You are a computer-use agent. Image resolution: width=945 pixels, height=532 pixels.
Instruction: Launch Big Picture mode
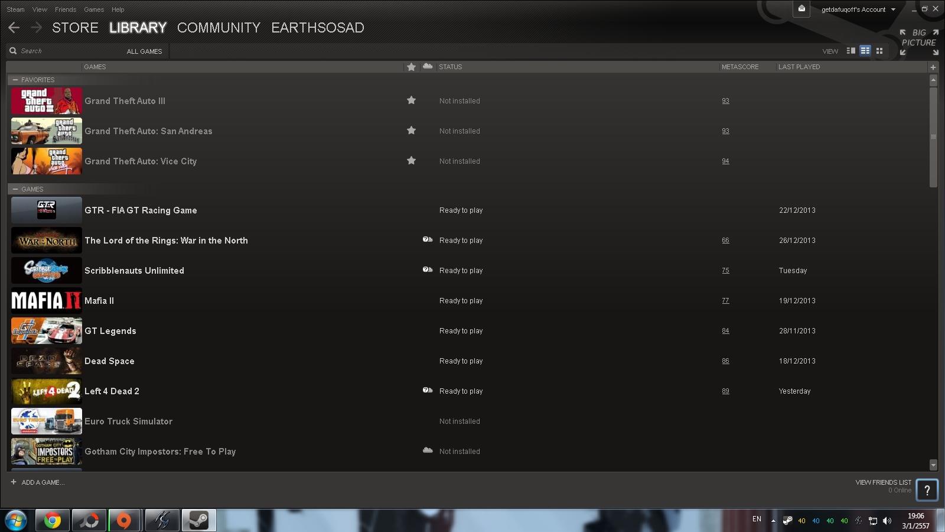coord(919,42)
